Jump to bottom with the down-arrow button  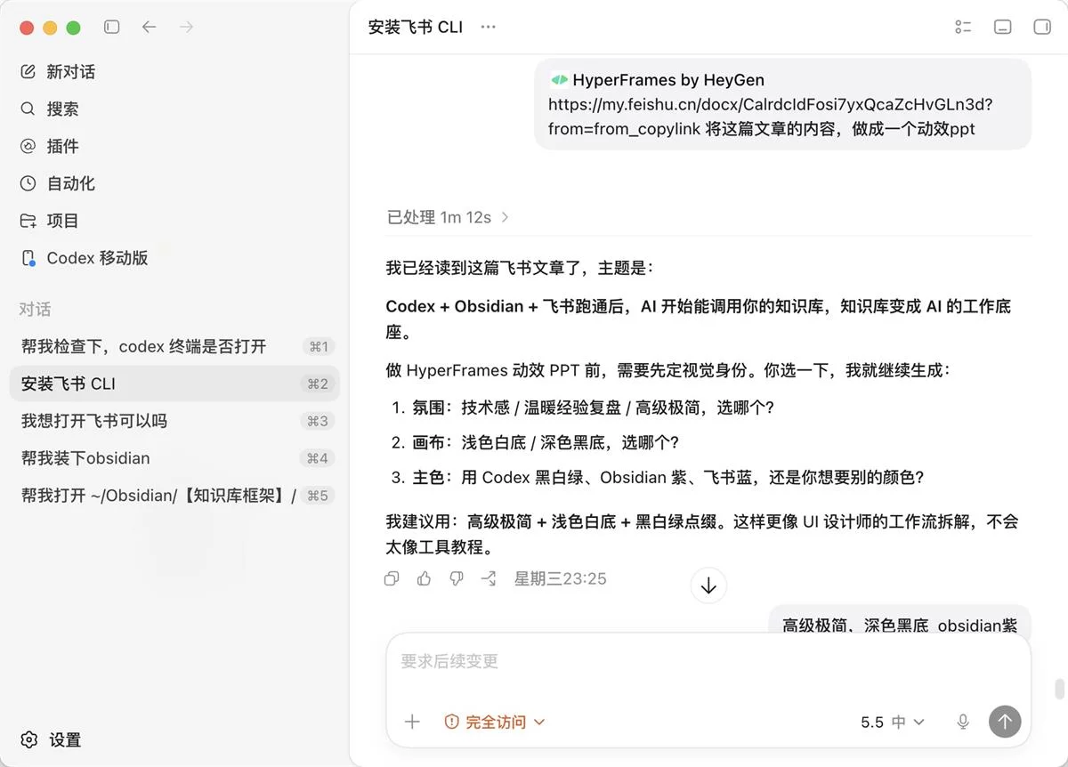coord(708,585)
